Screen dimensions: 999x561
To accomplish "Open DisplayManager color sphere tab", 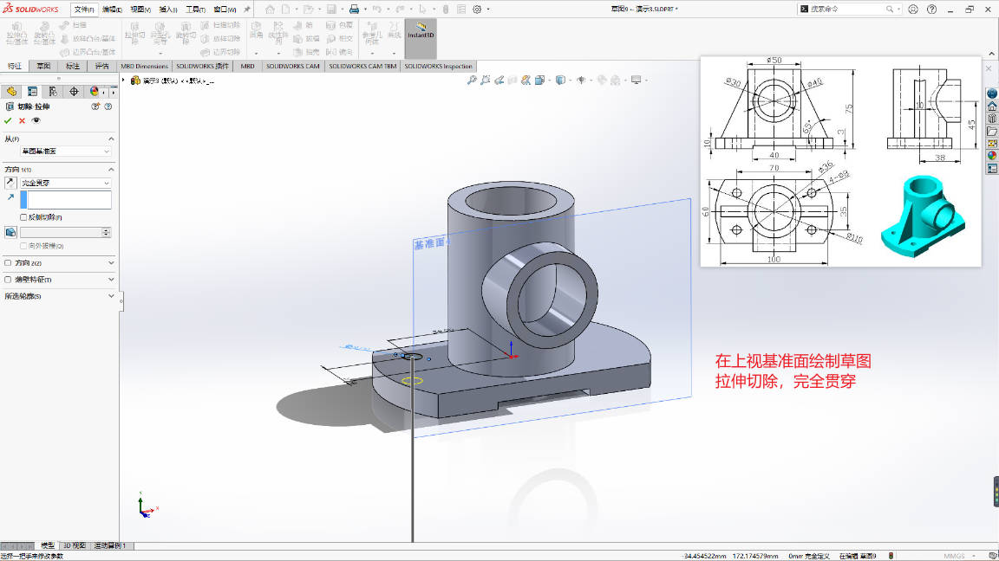I will pyautogui.click(x=95, y=92).
